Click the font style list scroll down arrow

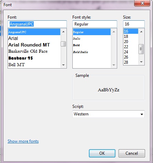(x=114, y=65)
